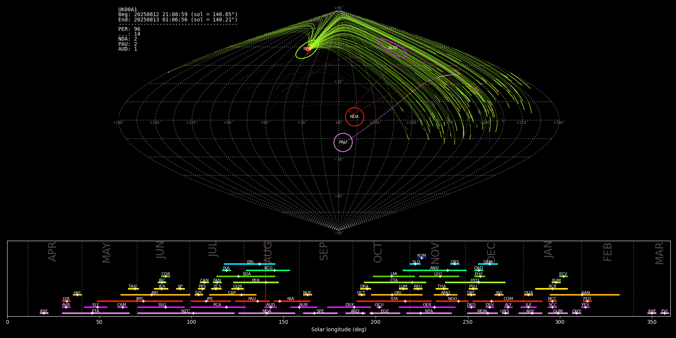Click the red NIA shower bar
Screen dimensions: 676x338
pos(292,301)
